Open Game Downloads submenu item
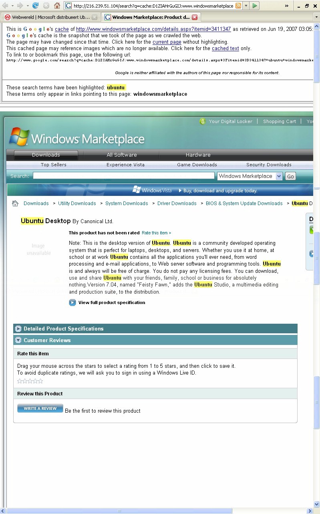 coord(197,165)
